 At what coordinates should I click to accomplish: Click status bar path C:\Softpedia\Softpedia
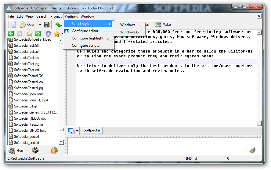point(26,158)
